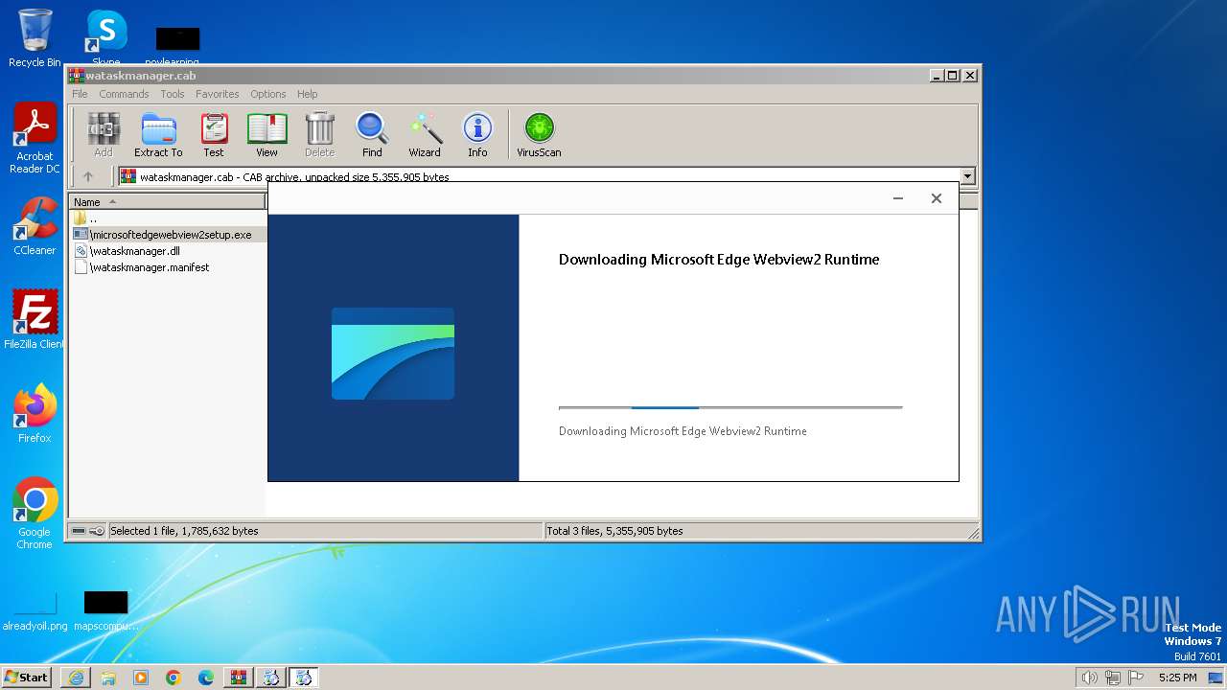The height and width of the screenshot is (690, 1227).
Task: Open the Tools menu
Action: coord(173,94)
